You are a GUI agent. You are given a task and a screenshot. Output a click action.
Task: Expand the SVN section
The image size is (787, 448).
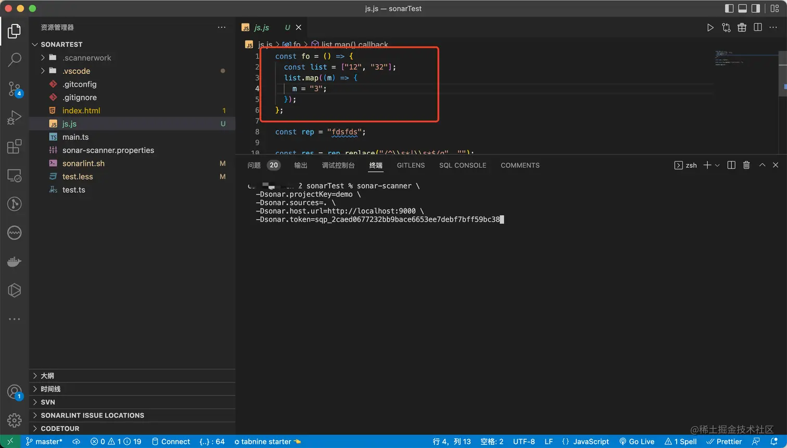[132, 402]
